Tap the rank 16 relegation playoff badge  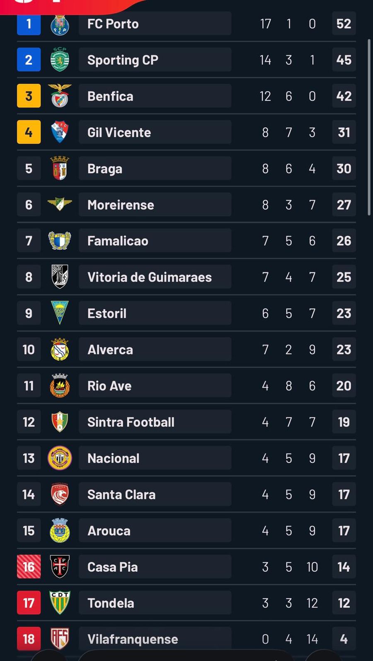[x=29, y=566]
